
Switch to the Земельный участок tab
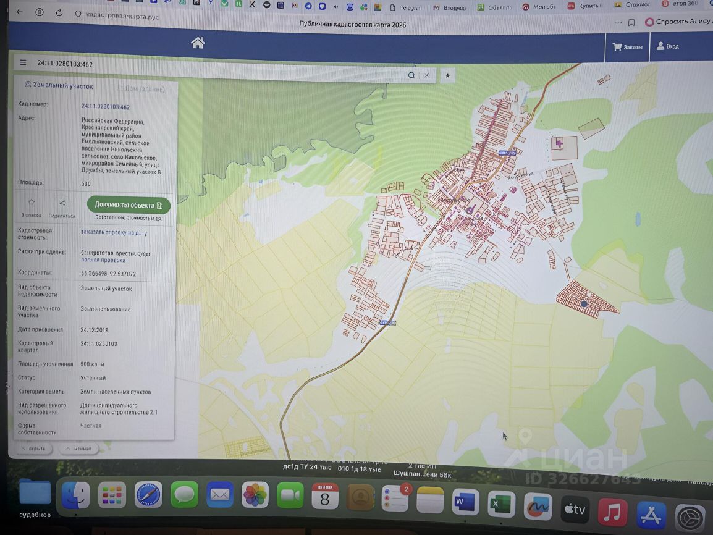point(59,86)
